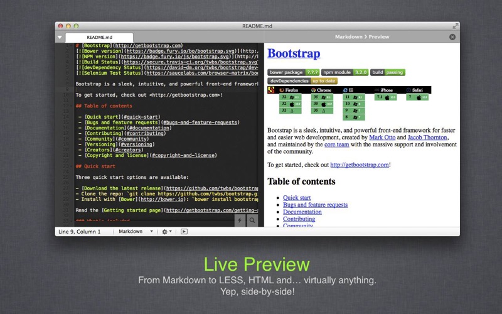Open the Jacob Thornton link
Viewport: 502px width, 314px height.
(427, 138)
